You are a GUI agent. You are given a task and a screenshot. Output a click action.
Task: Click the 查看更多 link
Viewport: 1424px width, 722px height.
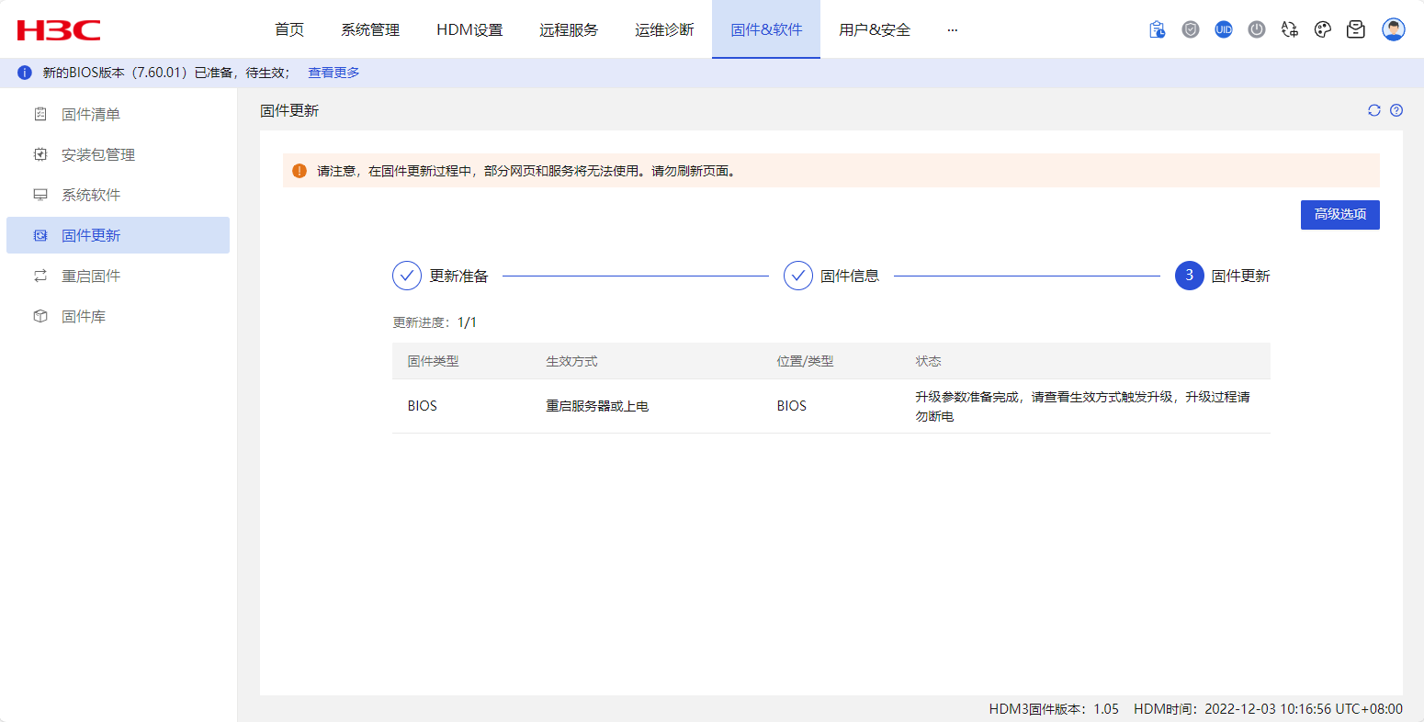click(333, 73)
